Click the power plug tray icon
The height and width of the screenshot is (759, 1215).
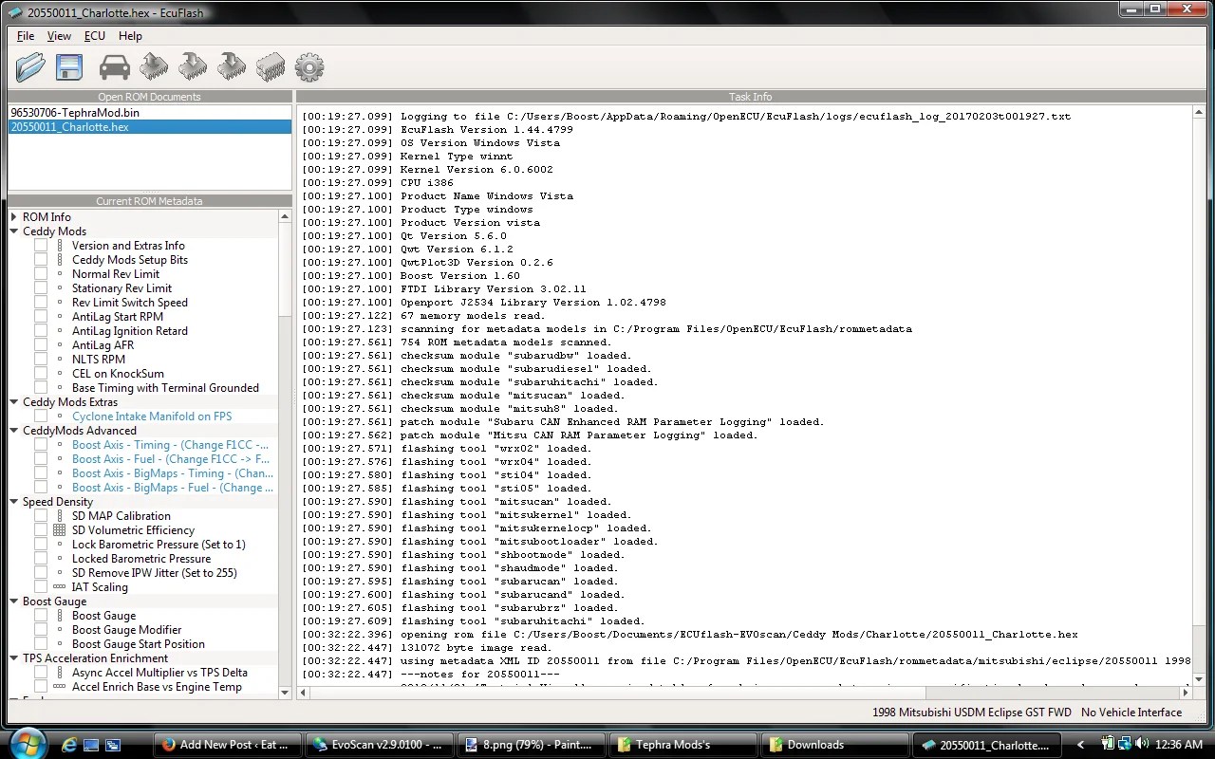tap(1107, 745)
